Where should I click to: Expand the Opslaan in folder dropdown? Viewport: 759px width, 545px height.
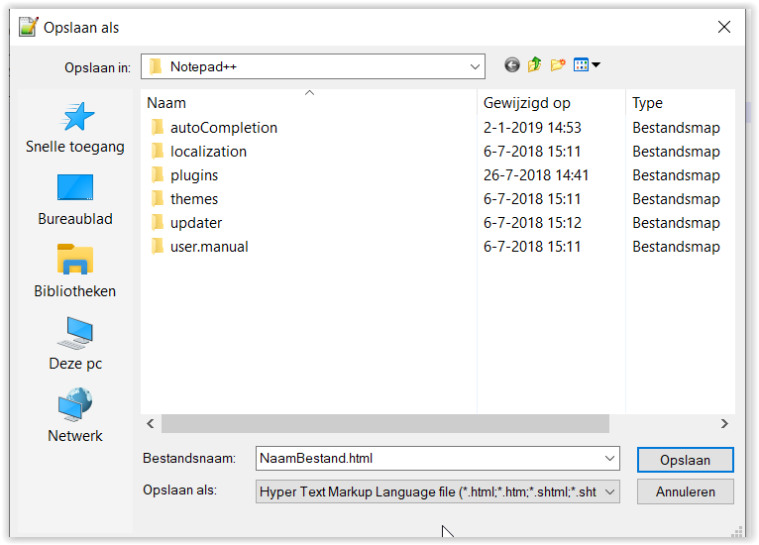[x=475, y=66]
